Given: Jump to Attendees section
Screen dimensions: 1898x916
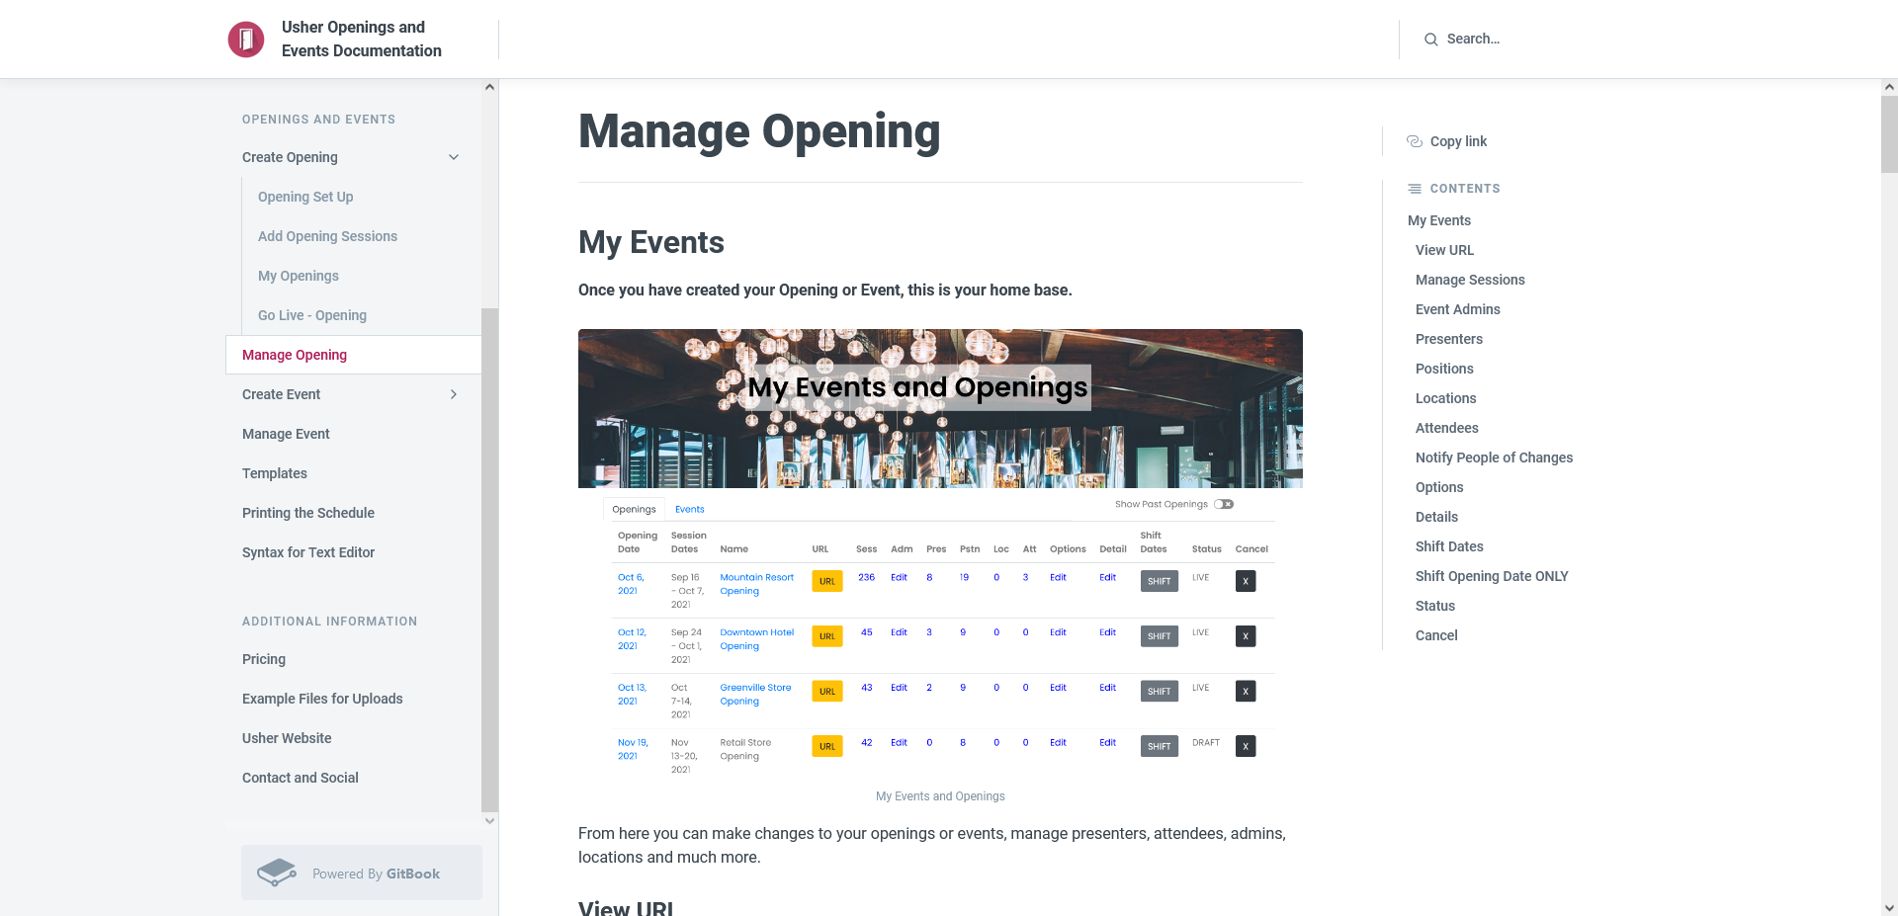Looking at the screenshot, I should point(1447,428).
